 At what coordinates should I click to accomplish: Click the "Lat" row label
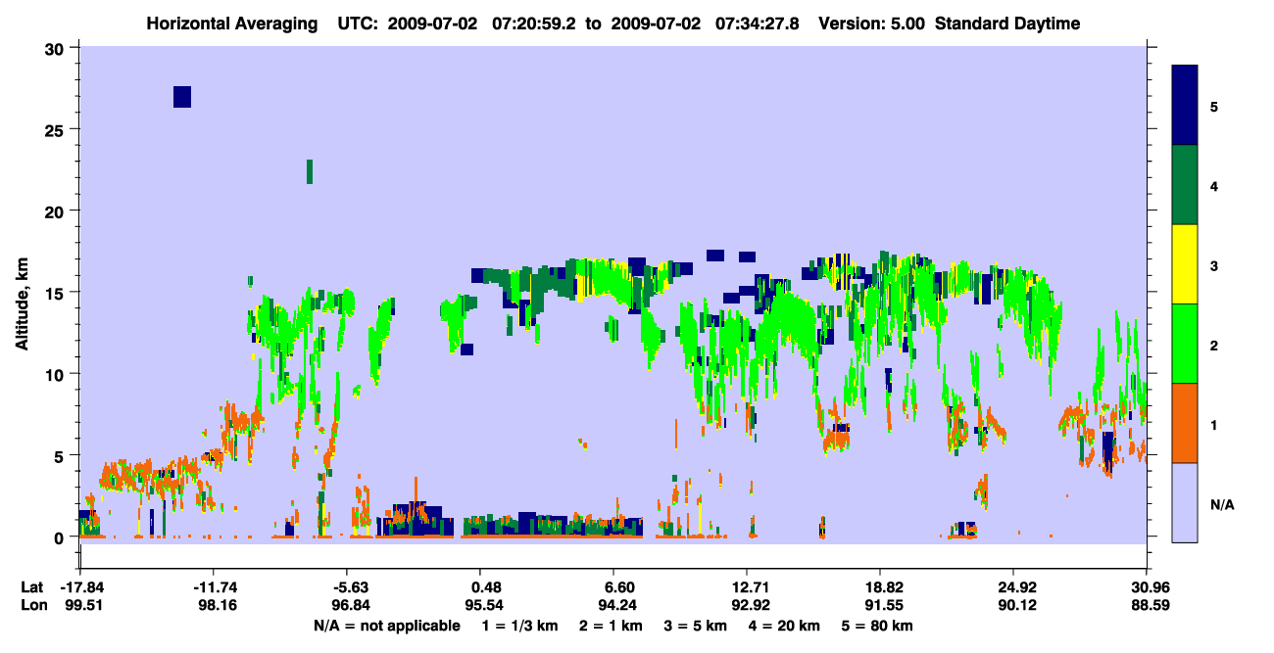click(33, 587)
